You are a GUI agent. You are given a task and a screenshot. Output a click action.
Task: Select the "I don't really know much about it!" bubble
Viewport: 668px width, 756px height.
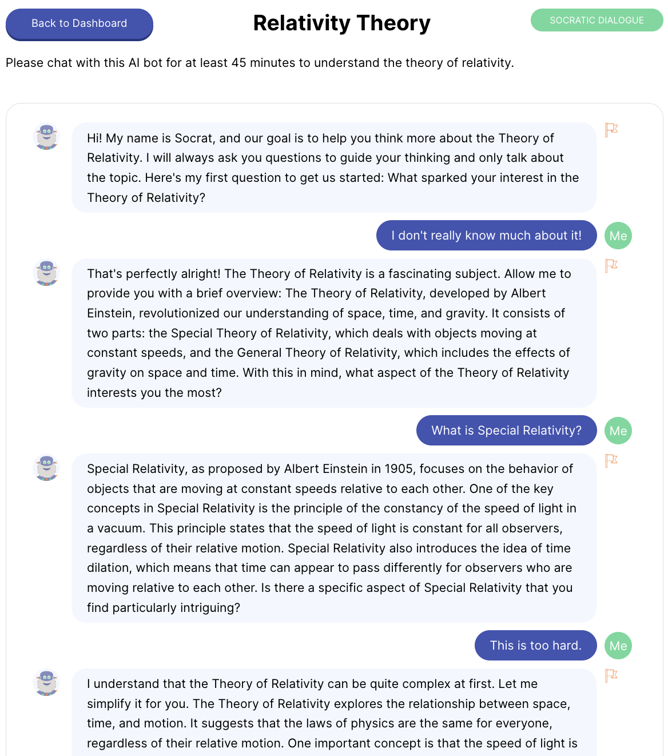486,236
